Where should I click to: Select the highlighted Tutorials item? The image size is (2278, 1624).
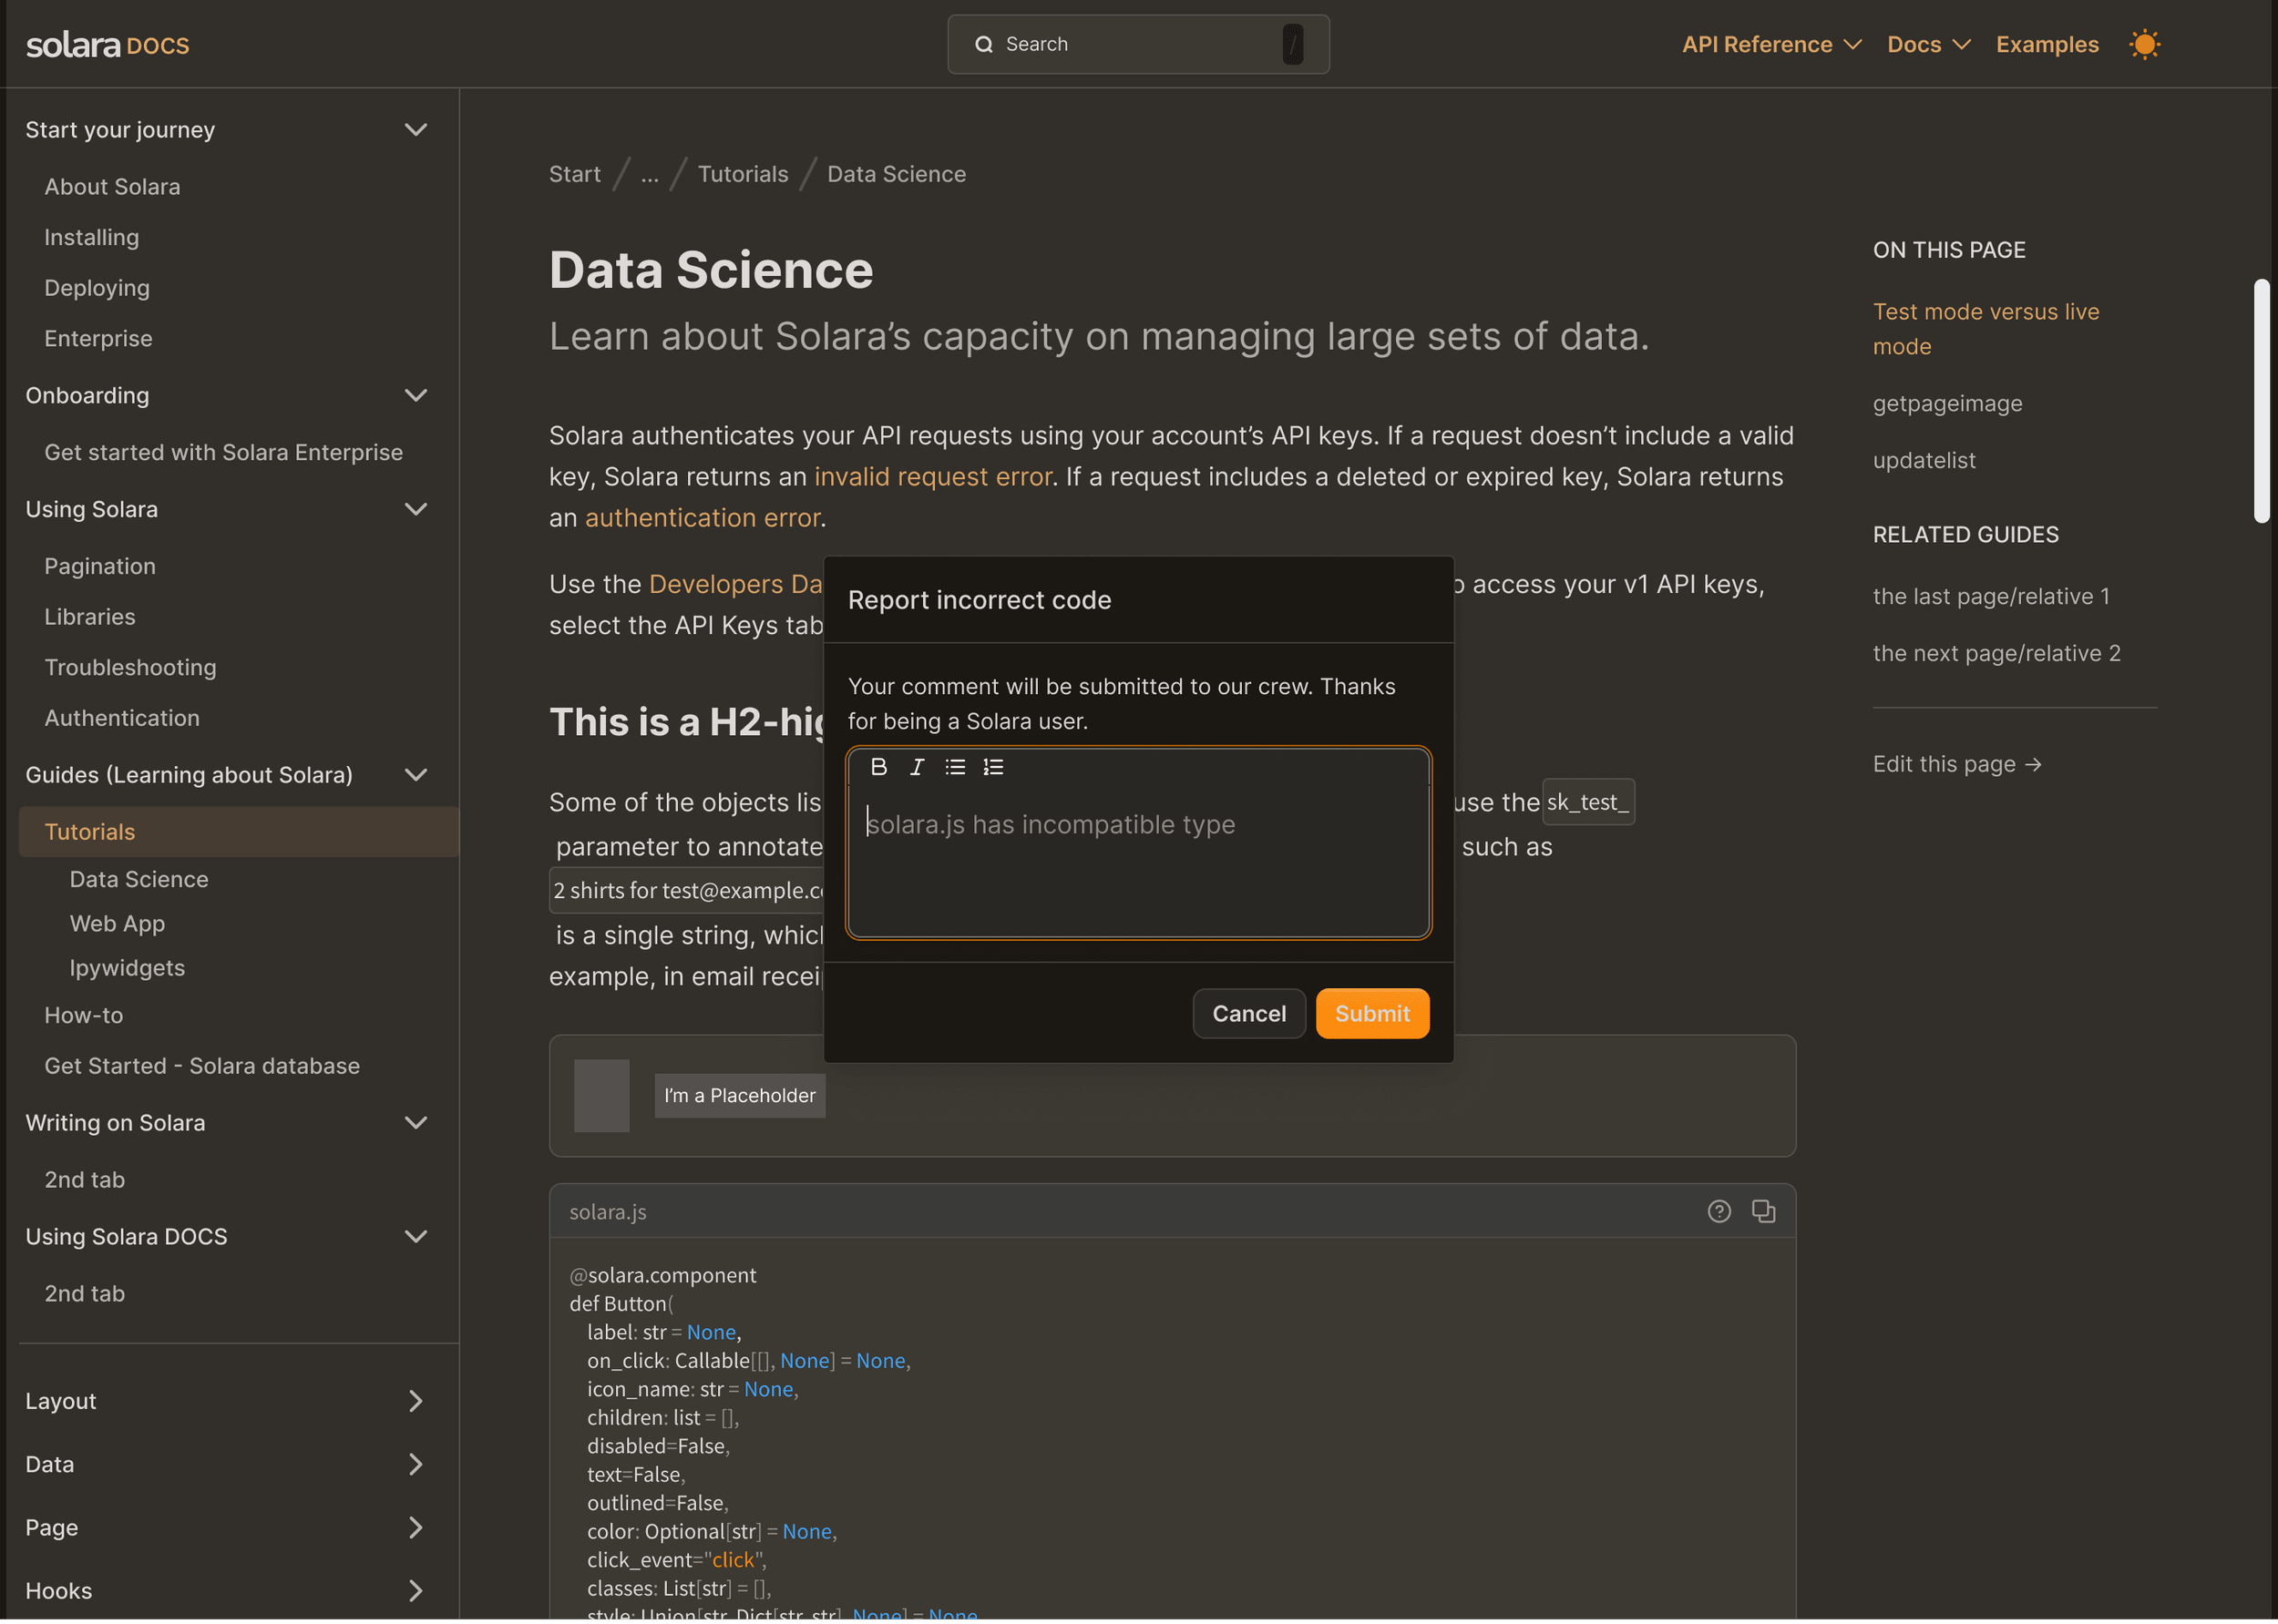(239, 832)
